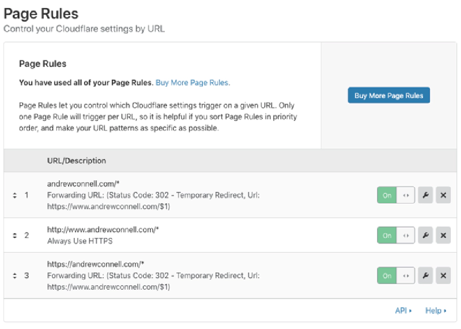This screenshot has width=461, height=329.
Task: Delete the https://andrewconnell.com/* rule with X
Action: [x=443, y=275]
